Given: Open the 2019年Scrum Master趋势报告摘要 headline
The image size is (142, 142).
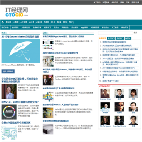Looking at the screenshot, I should pos(20,37).
